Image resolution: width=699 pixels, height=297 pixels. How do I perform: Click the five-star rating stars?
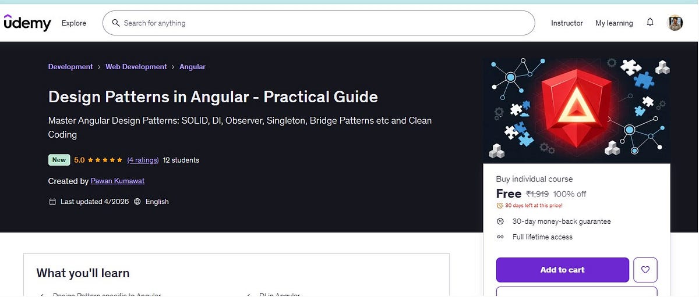pyautogui.click(x=104, y=160)
